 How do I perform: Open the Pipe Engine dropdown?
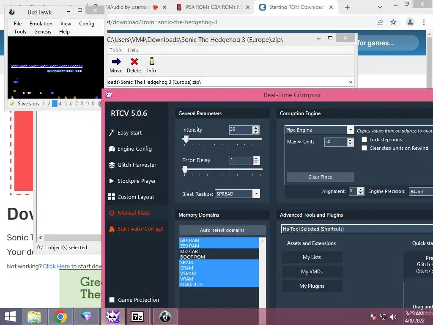coord(351,129)
